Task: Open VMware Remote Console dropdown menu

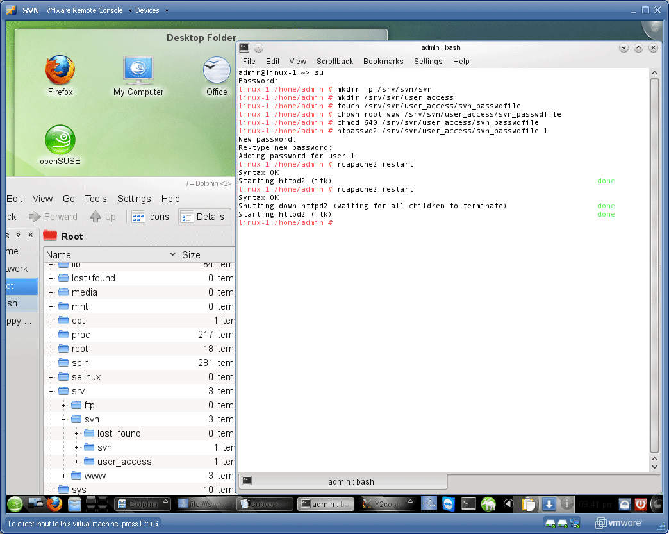Action: point(89,10)
